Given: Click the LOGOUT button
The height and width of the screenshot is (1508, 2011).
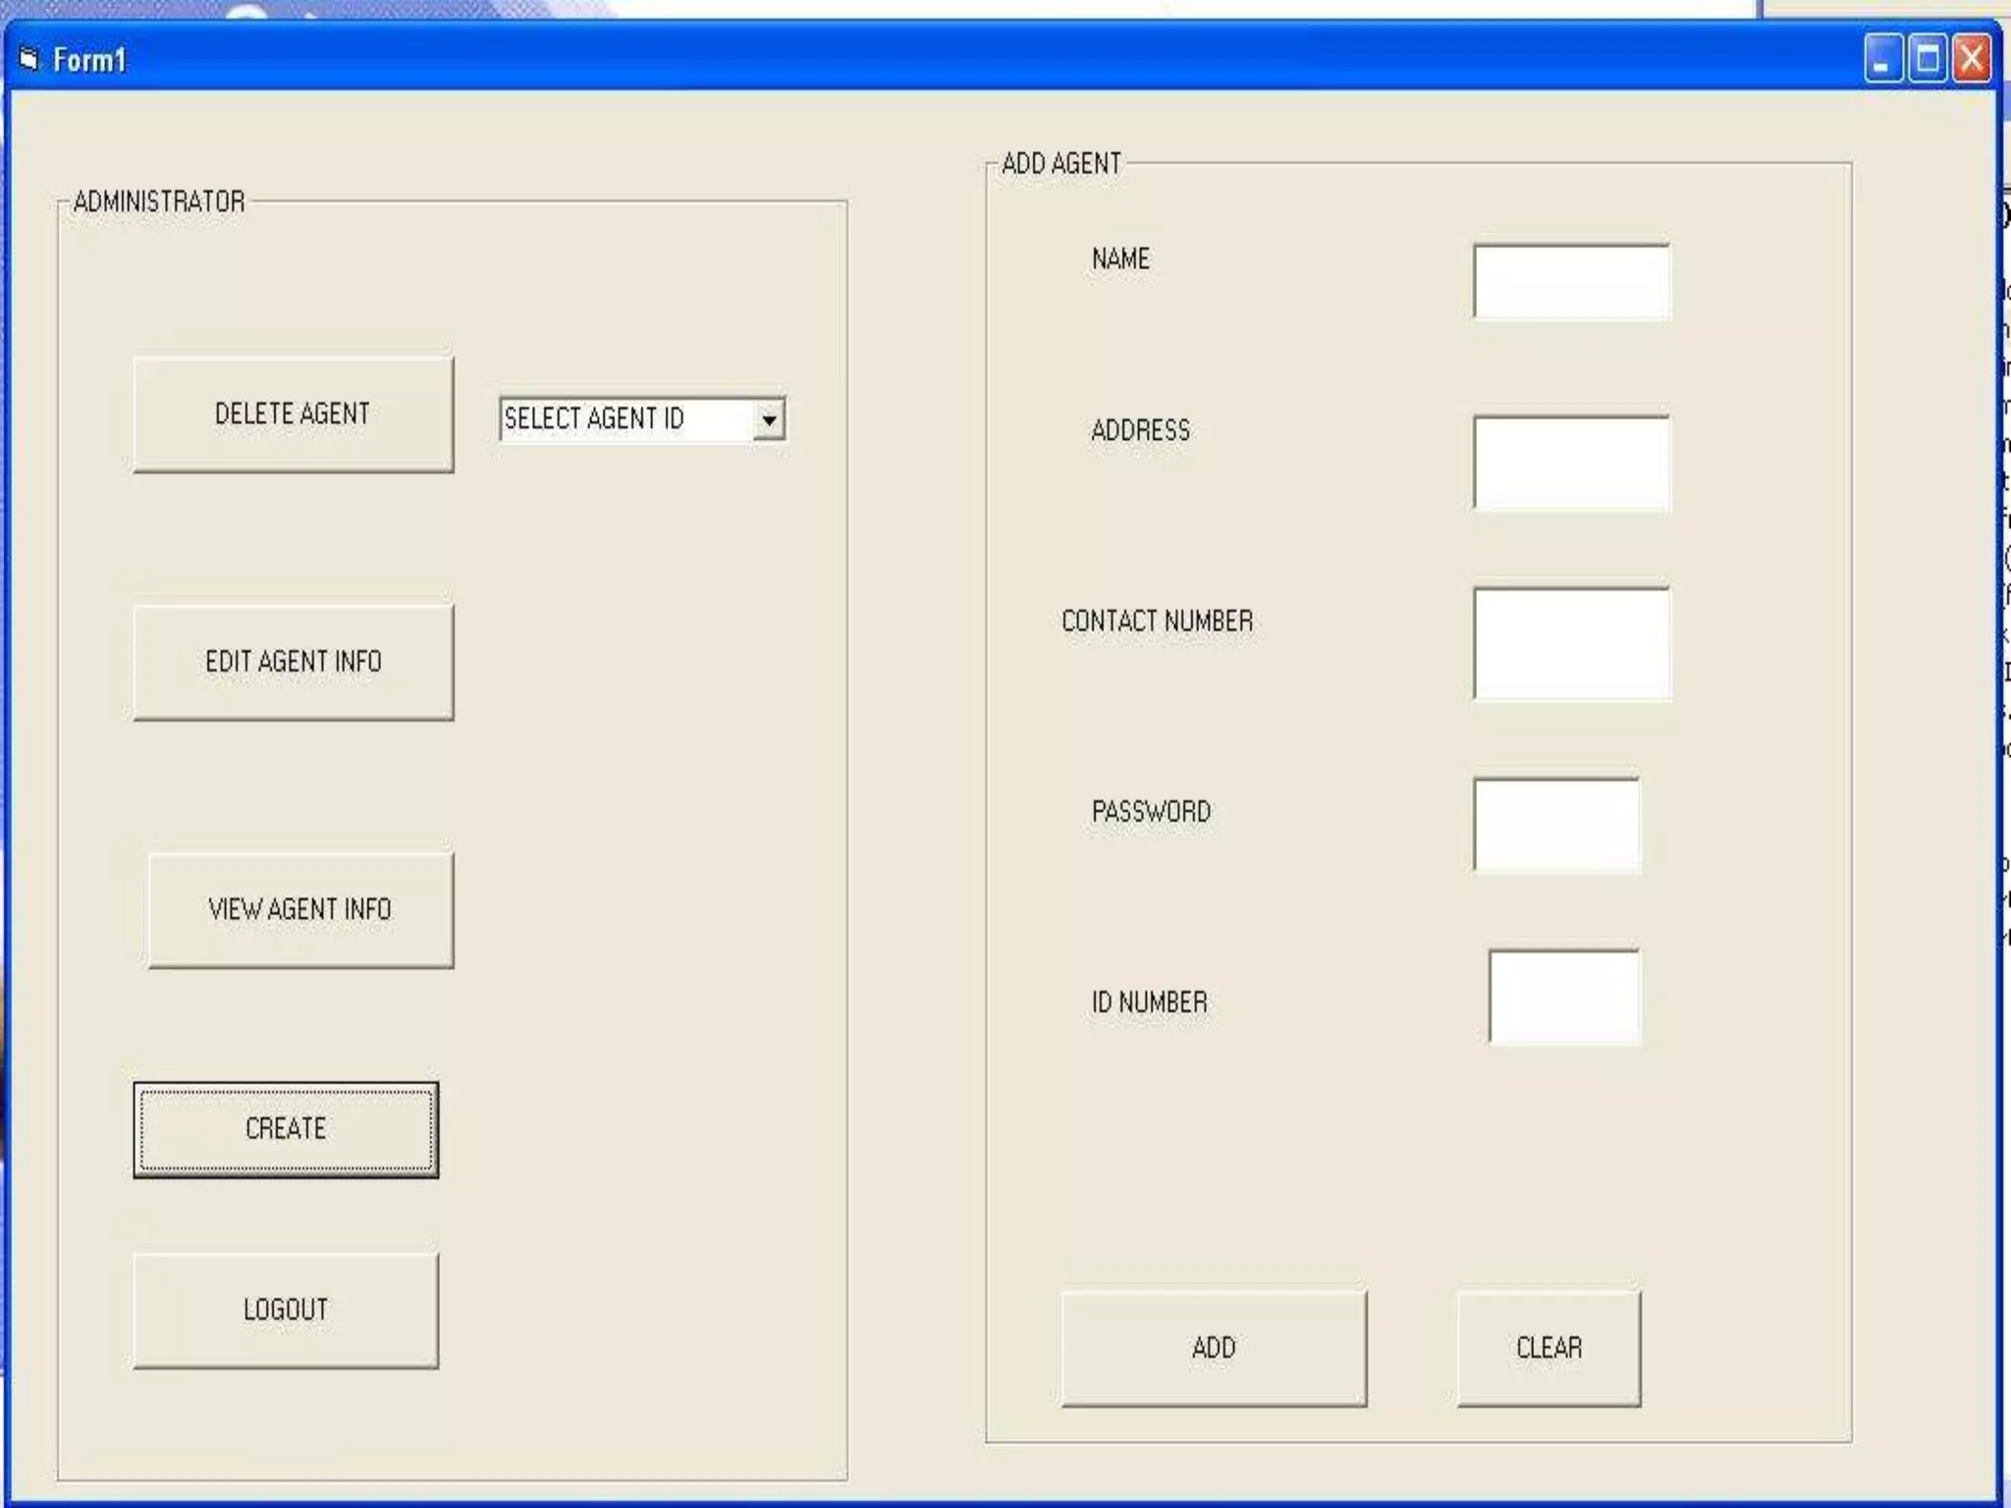Looking at the screenshot, I should [x=286, y=1310].
